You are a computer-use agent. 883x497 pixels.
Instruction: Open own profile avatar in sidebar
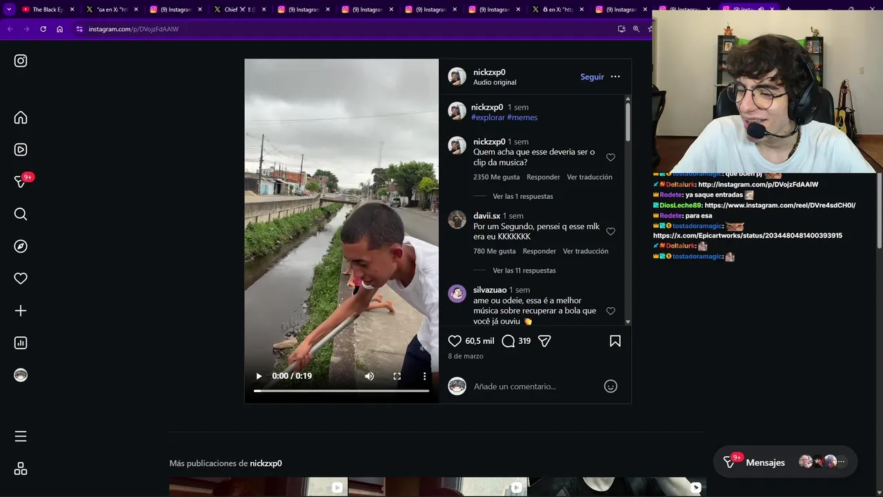pyautogui.click(x=21, y=375)
